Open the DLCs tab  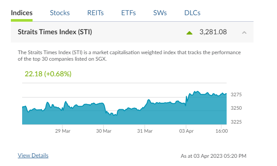point(192,13)
